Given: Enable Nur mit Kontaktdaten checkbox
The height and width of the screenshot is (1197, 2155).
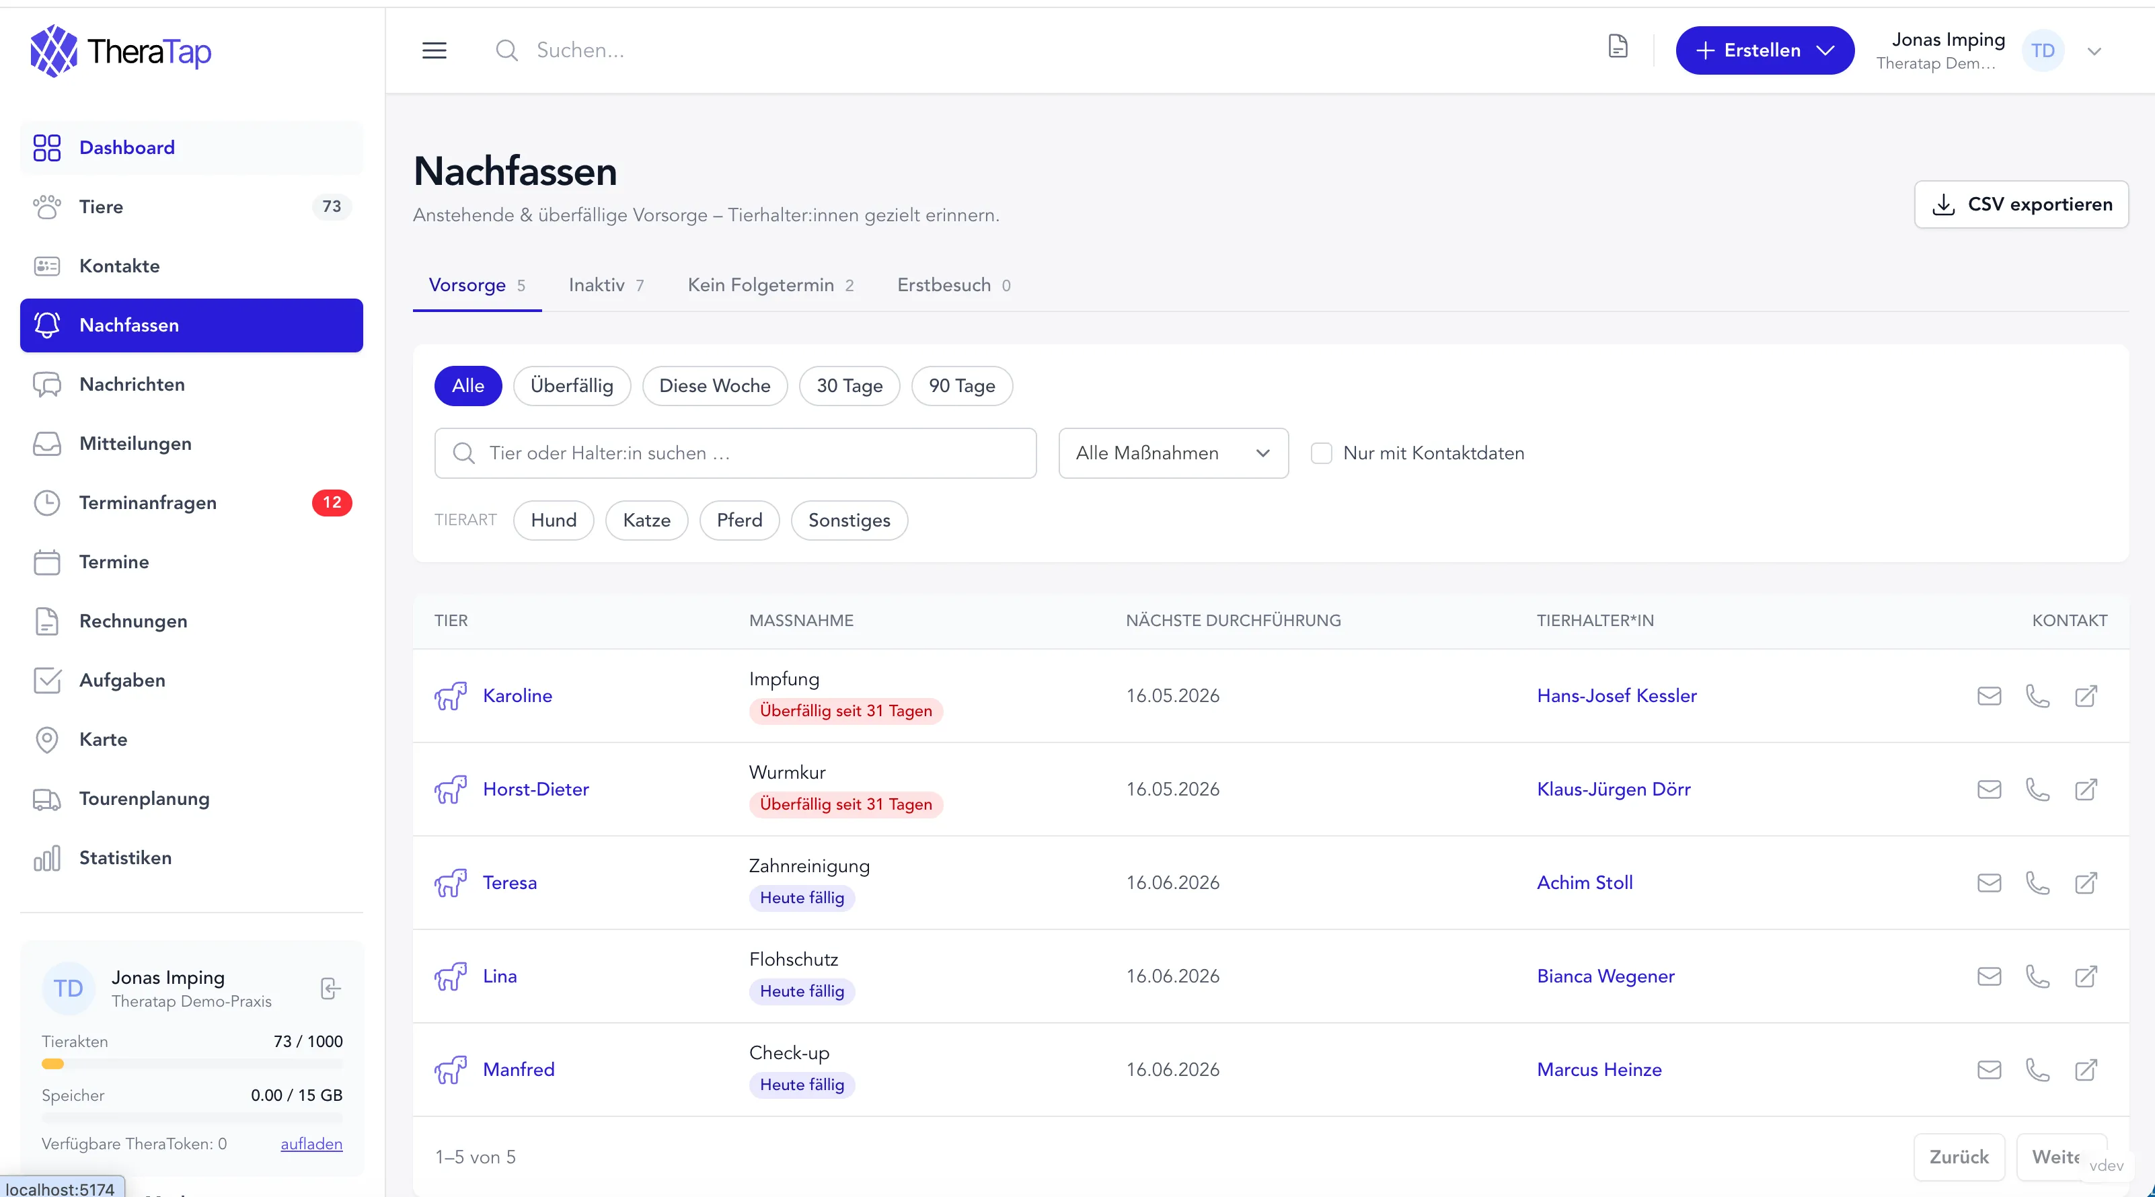Looking at the screenshot, I should (x=1322, y=453).
